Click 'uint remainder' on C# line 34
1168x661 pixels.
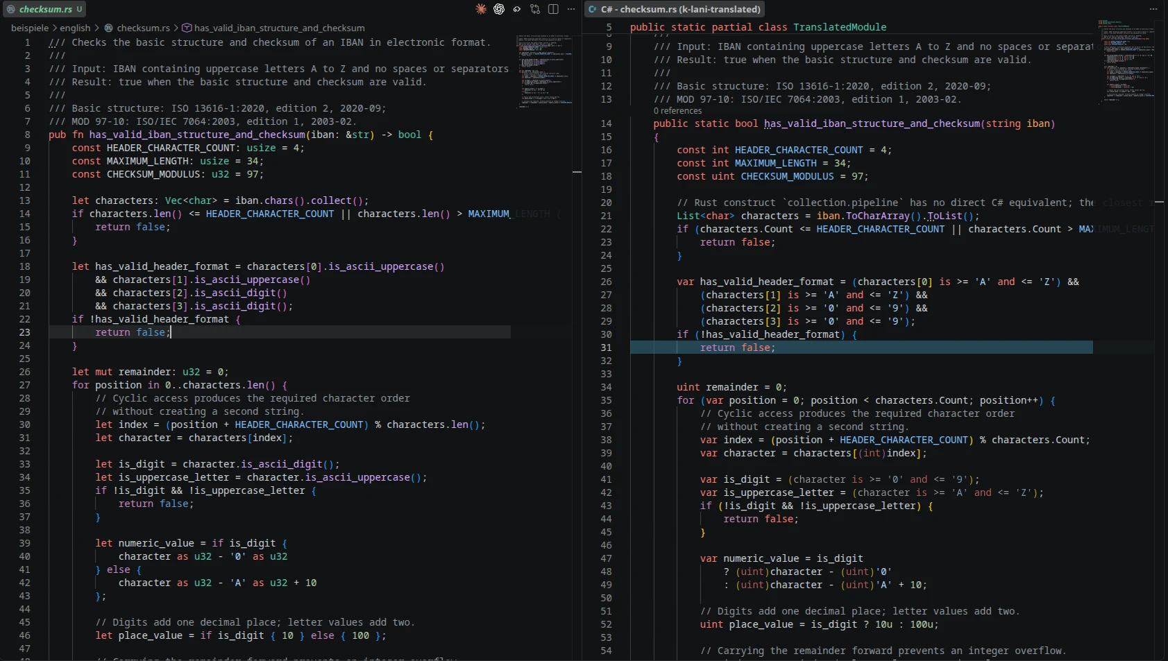pyautogui.click(x=718, y=387)
